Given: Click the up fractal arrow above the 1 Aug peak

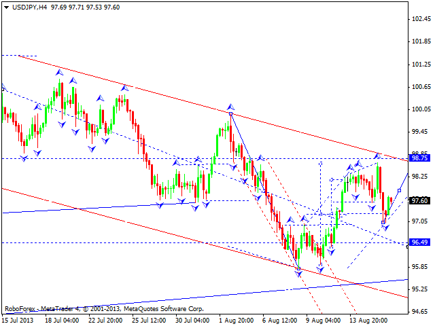Looking at the screenshot, I should 230,107.
